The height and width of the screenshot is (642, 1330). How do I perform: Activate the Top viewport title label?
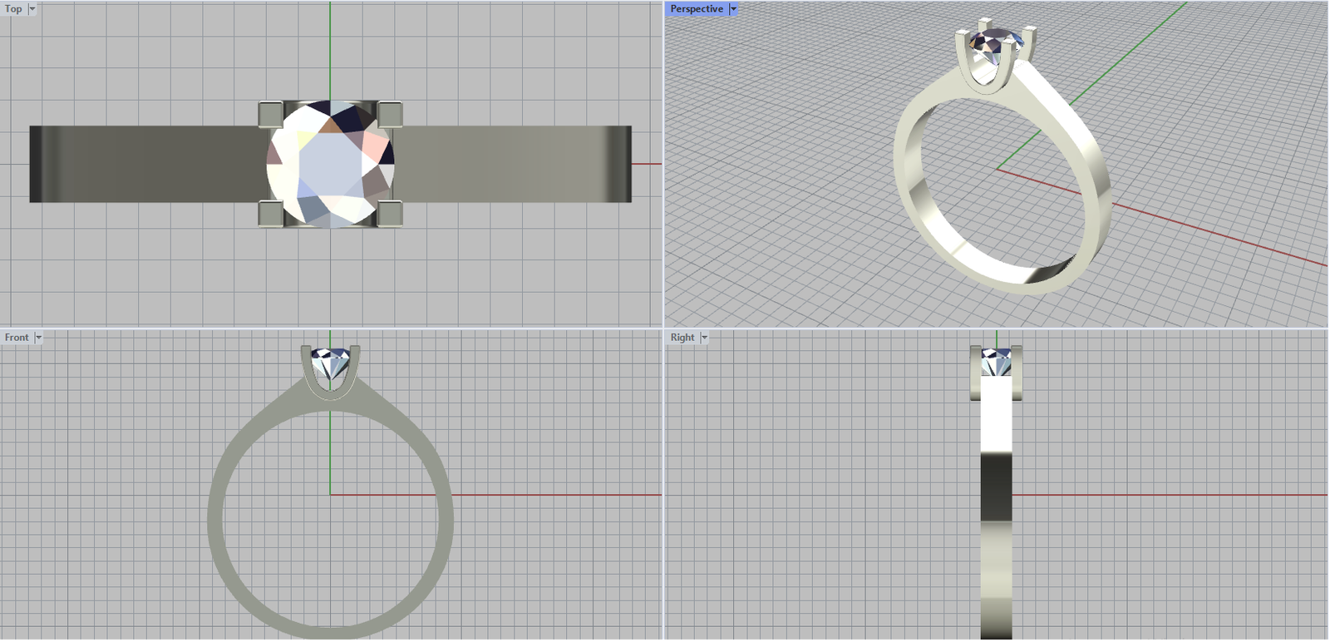13,9
